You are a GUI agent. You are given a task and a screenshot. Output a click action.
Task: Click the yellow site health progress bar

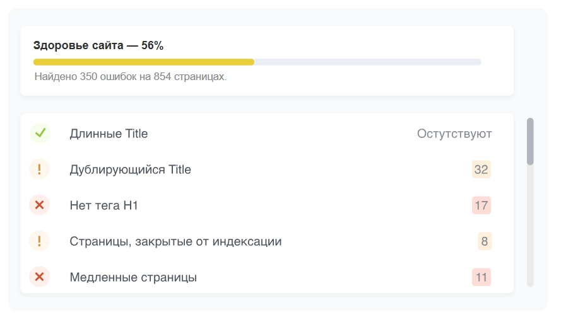tap(143, 62)
